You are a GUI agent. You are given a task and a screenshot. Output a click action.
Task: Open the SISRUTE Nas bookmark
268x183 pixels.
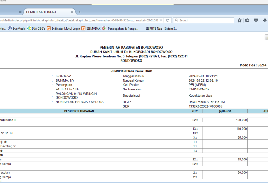(161, 29)
